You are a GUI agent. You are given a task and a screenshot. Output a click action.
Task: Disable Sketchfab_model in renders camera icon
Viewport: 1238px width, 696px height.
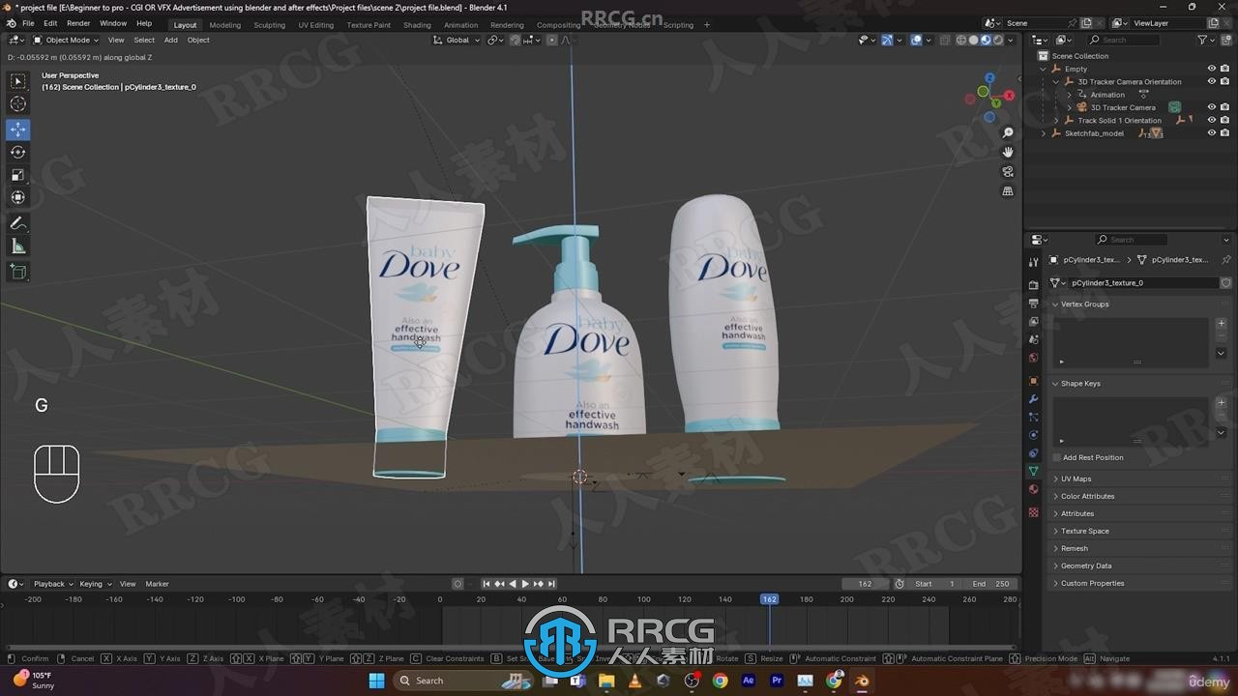[x=1224, y=133]
